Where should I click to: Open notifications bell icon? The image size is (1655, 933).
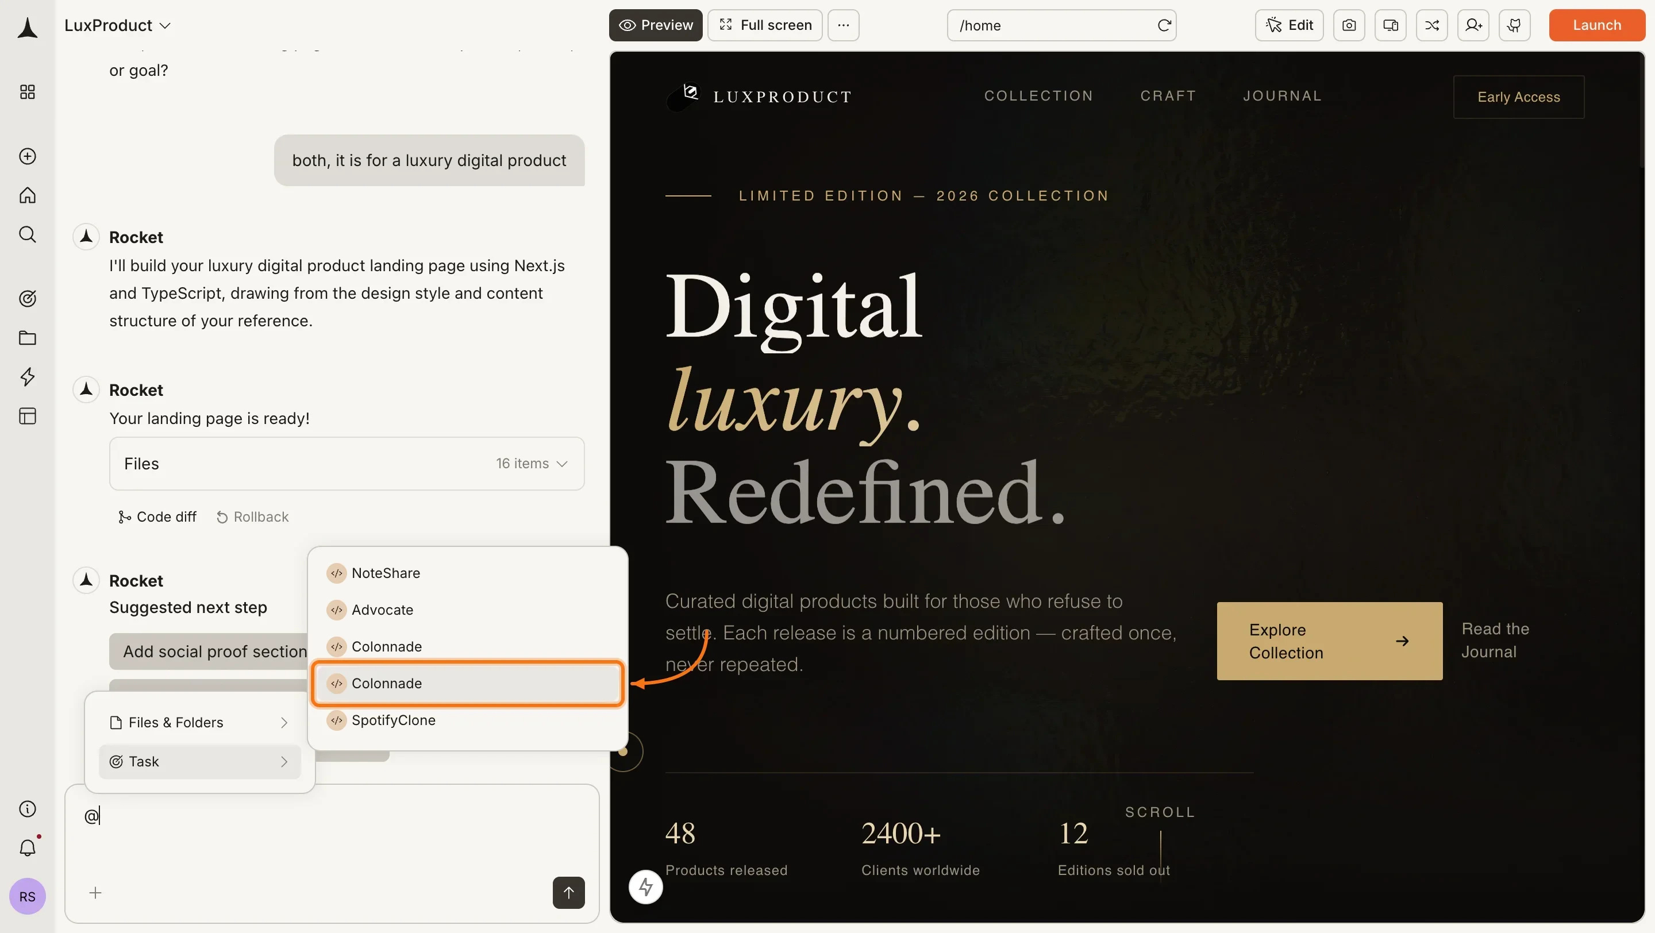pos(27,847)
